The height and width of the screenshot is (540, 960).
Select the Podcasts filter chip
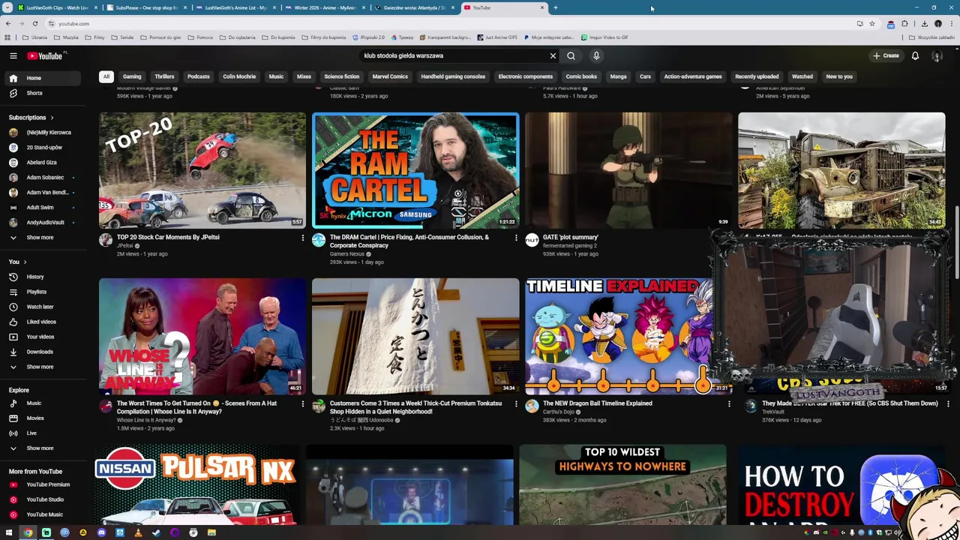click(x=199, y=76)
